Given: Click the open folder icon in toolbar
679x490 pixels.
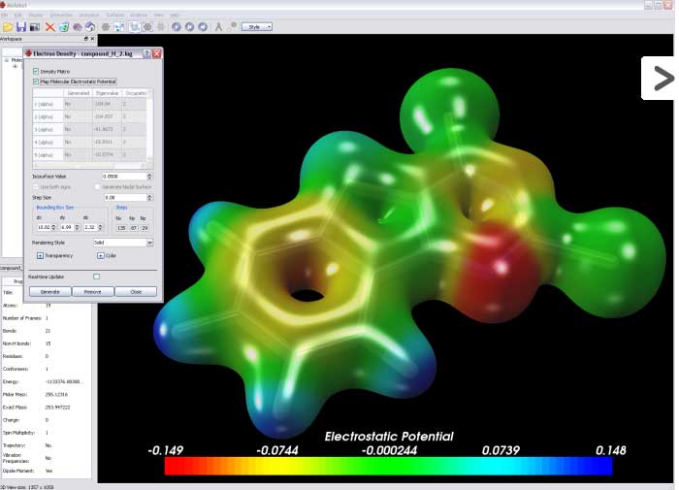Looking at the screenshot, I should [8, 27].
